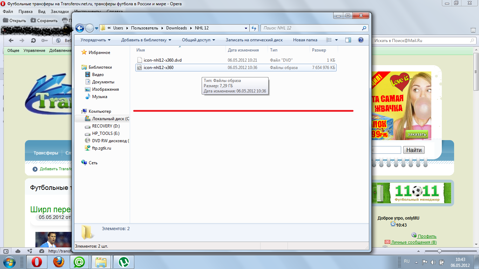
Task: Open the HP_TOOLS (E:) drive
Action: [106, 133]
